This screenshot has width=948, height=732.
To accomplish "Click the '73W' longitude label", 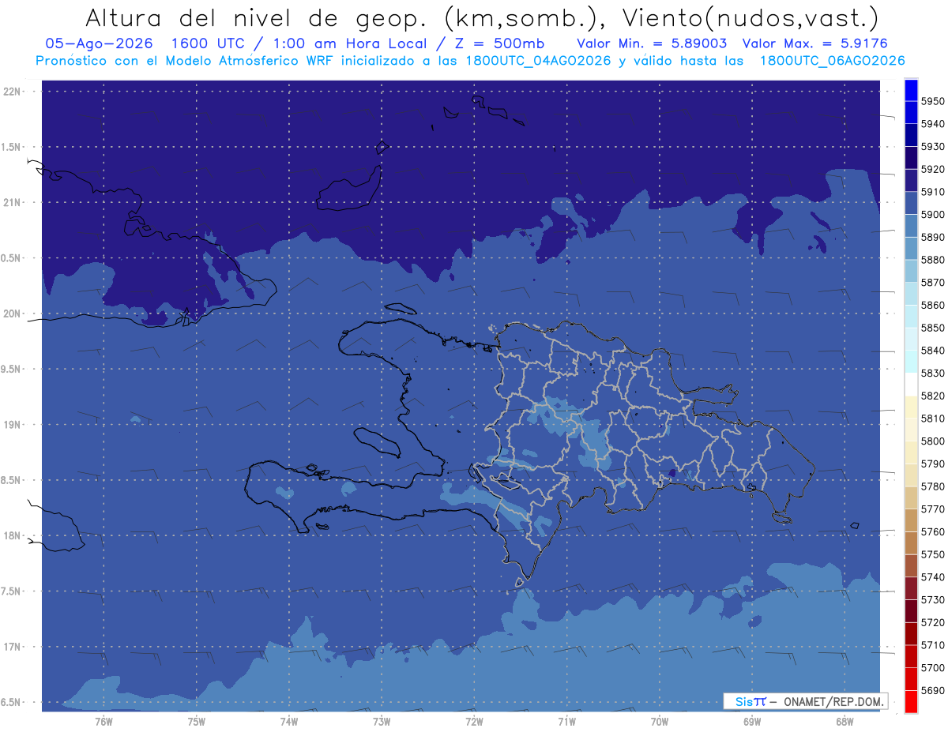I will pos(382,721).
